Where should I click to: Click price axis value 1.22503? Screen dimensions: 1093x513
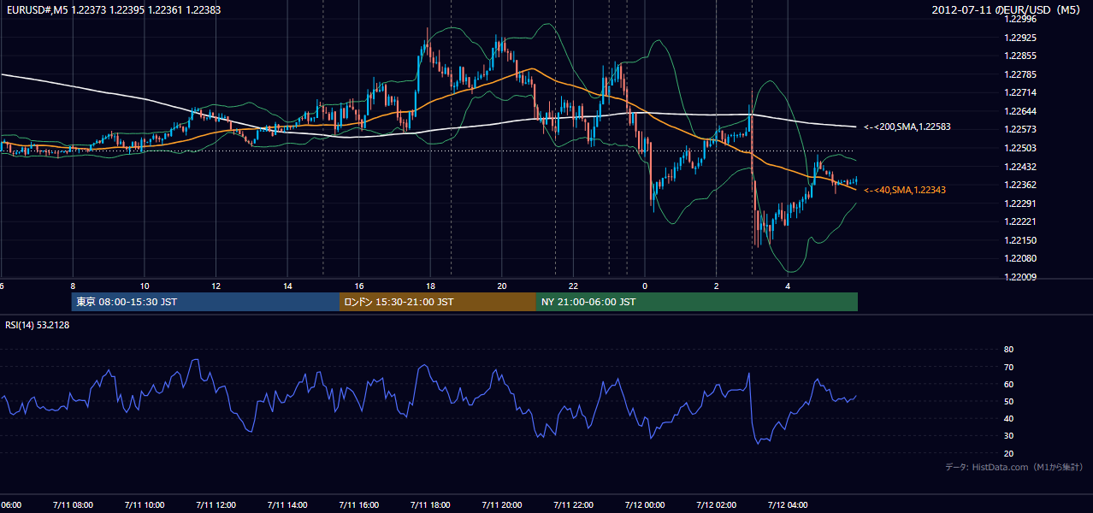[1019, 149]
